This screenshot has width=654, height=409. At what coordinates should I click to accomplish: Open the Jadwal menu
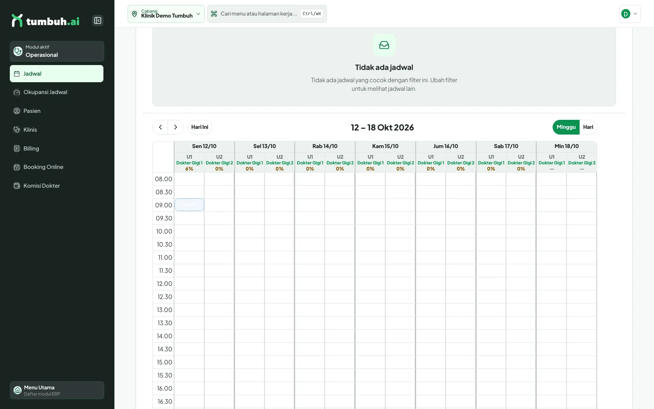tap(56, 74)
